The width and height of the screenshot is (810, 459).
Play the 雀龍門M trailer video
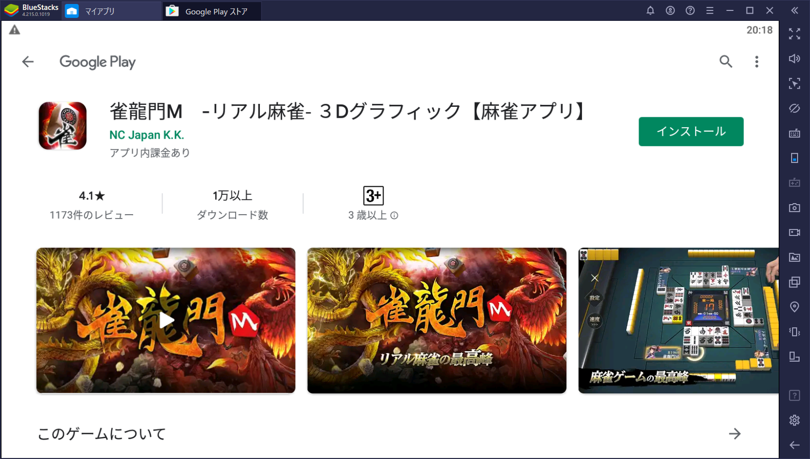click(x=166, y=320)
